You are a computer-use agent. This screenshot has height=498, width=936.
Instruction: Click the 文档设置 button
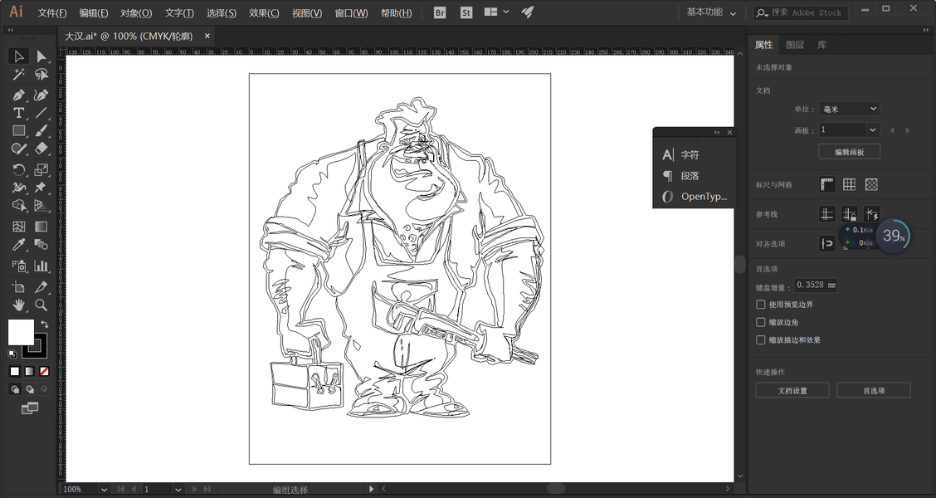(x=792, y=391)
